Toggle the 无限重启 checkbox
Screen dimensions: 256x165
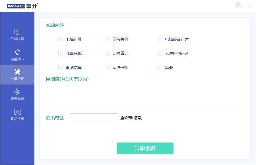[x=107, y=53]
